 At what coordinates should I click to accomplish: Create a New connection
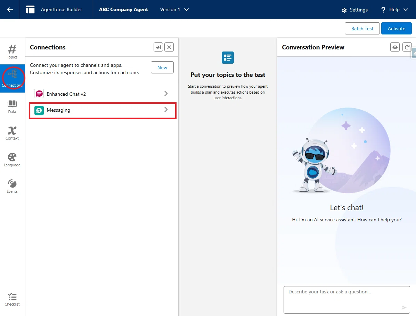click(x=162, y=68)
